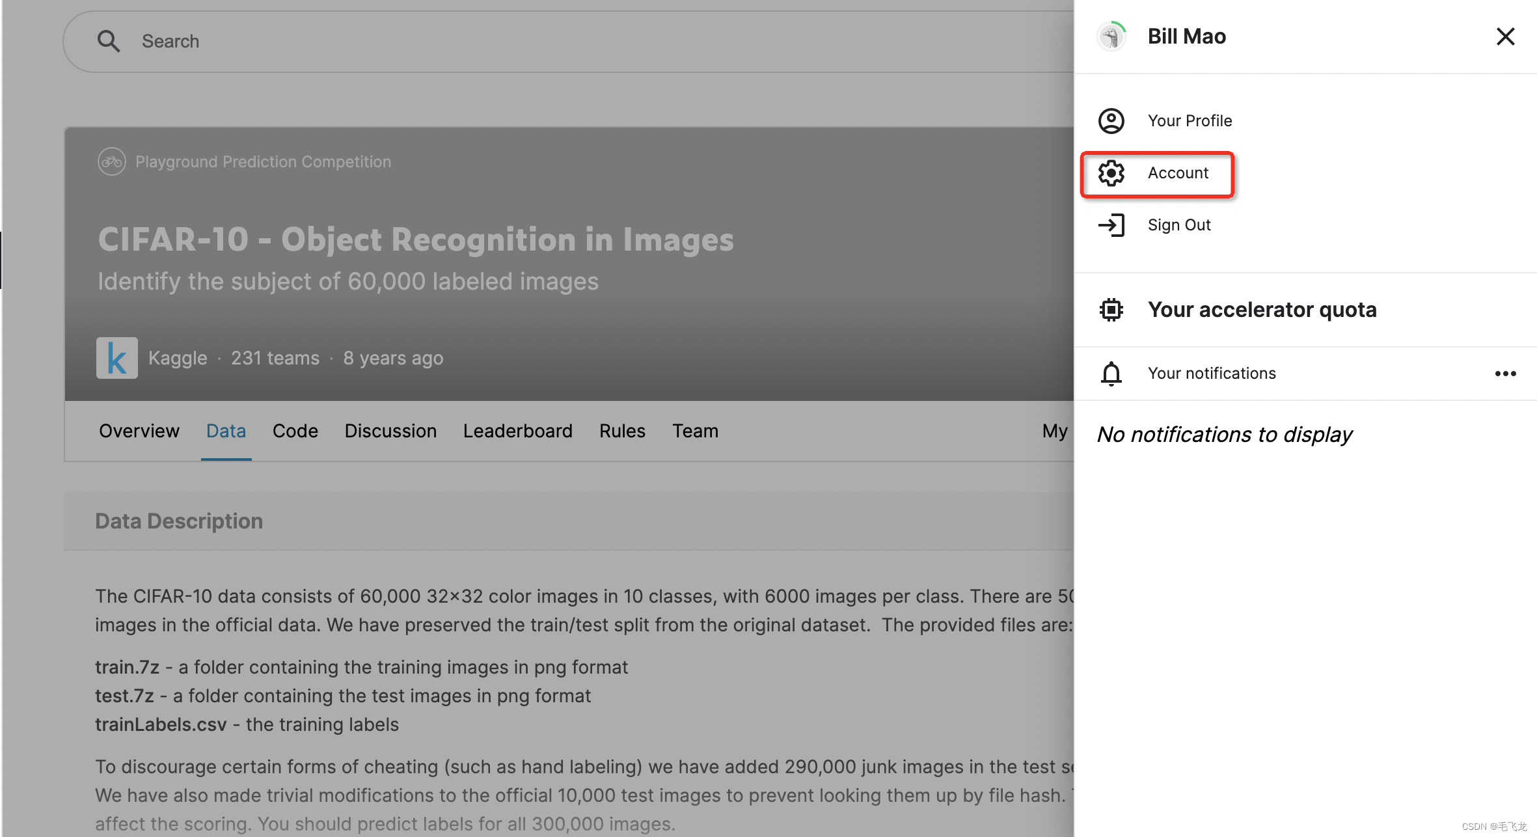Click the trainLabels.csv file name text
This screenshot has height=837, width=1537.
pyautogui.click(x=161, y=724)
